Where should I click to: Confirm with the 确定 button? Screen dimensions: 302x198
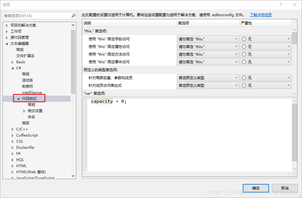(x=256, y=188)
